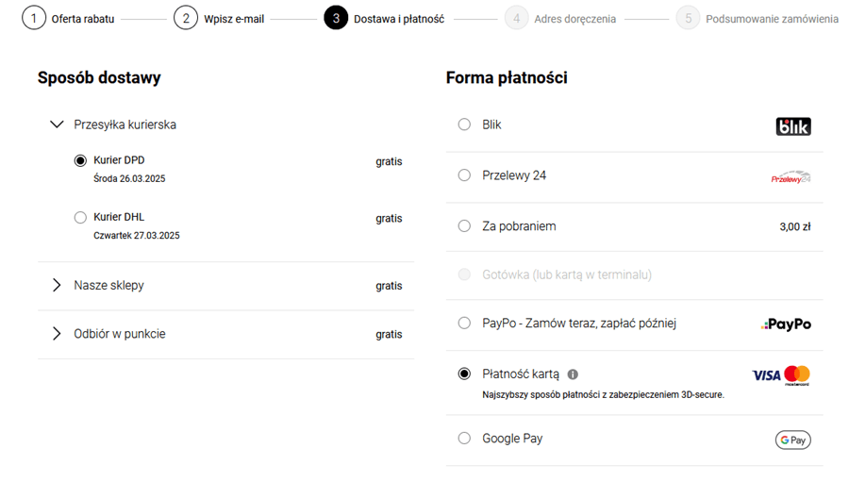
Task: Expand the Nasze sklepy section
Action: tap(57, 285)
